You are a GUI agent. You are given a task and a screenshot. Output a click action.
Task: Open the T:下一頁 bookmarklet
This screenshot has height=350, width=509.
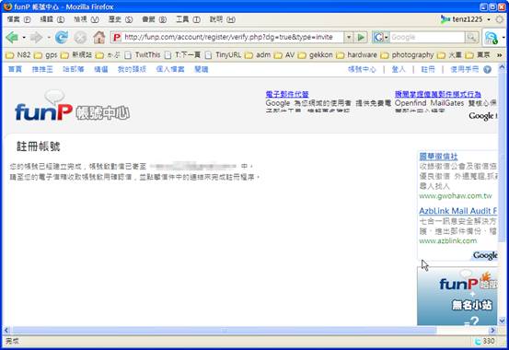pos(183,55)
